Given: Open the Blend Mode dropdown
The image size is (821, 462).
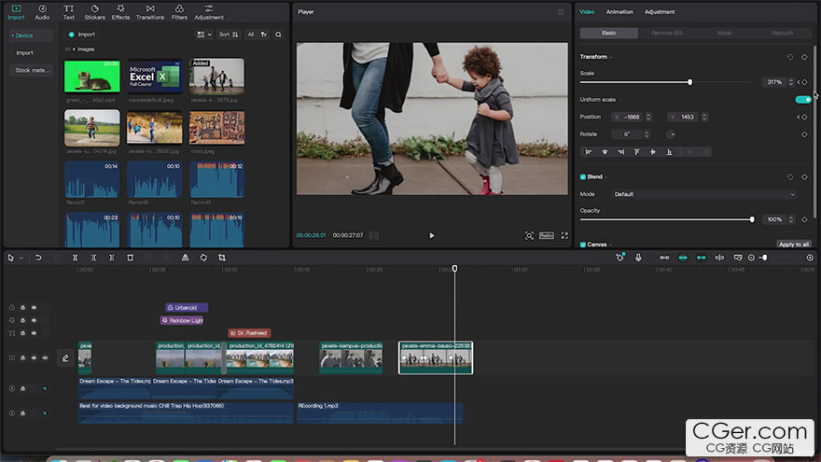Looking at the screenshot, I should pos(704,194).
